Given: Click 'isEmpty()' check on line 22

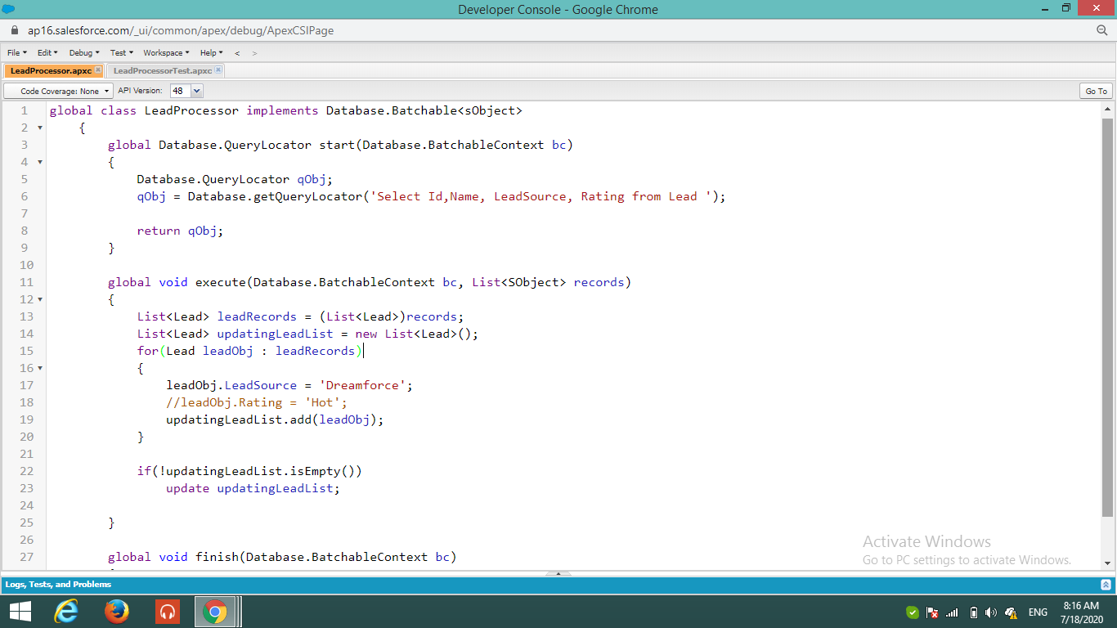Looking at the screenshot, I should coord(322,471).
